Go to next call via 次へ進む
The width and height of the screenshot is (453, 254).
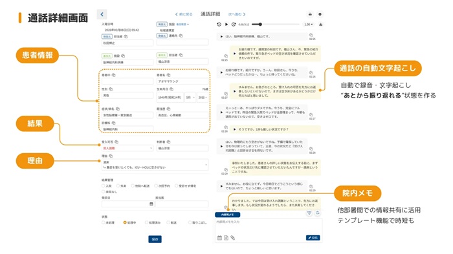(237, 14)
